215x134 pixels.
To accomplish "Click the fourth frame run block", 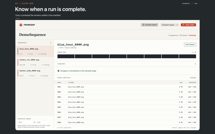I will pos(118,56).
